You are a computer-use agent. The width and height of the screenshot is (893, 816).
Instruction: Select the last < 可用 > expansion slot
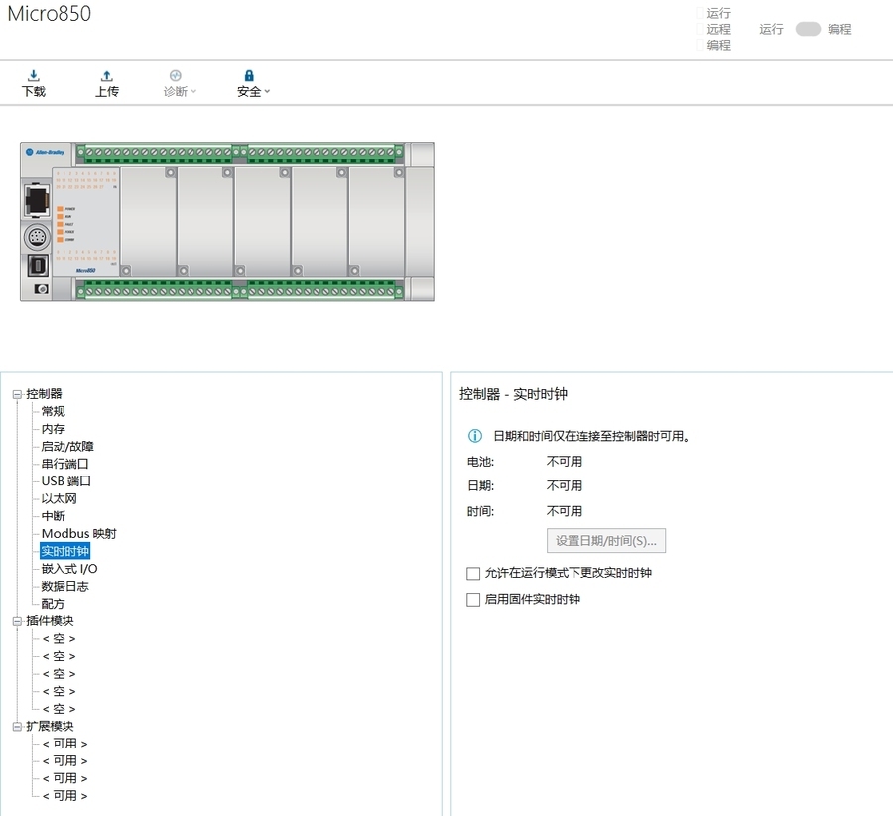[x=64, y=796]
